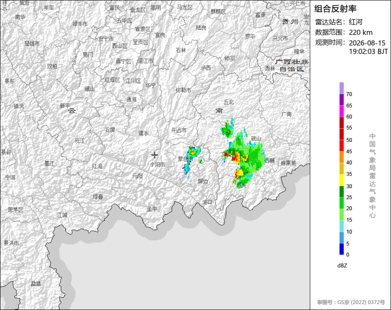Click the yellow echo cell above 马关

coord(240,172)
